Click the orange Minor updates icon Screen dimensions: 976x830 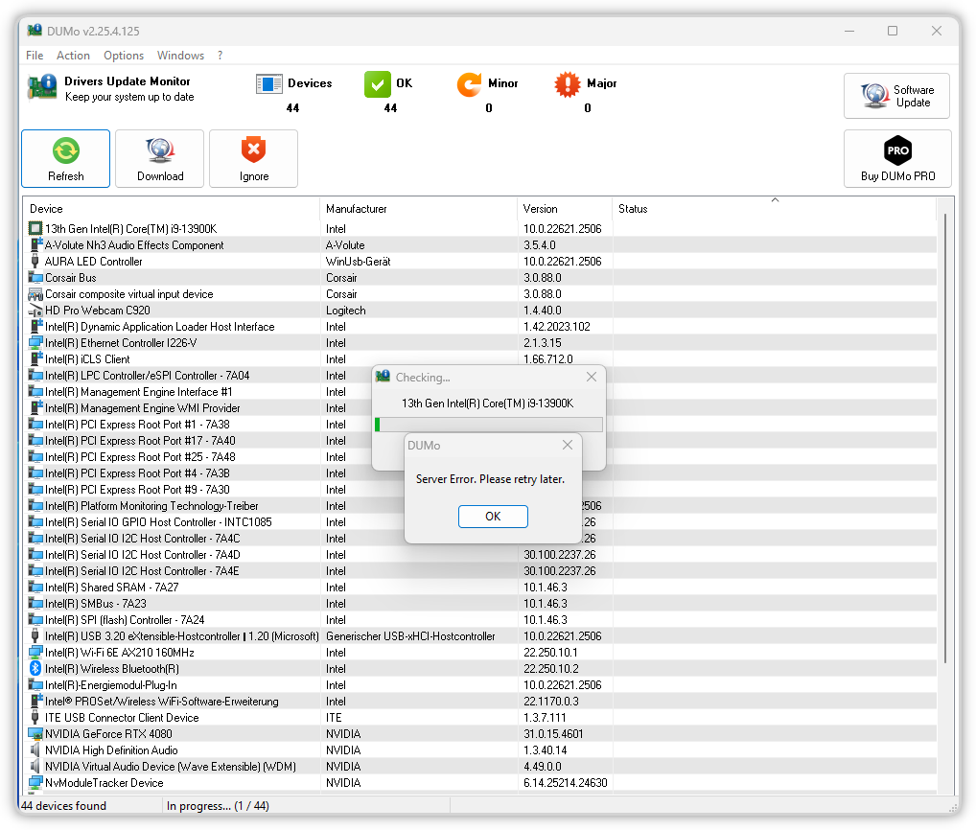(x=470, y=84)
